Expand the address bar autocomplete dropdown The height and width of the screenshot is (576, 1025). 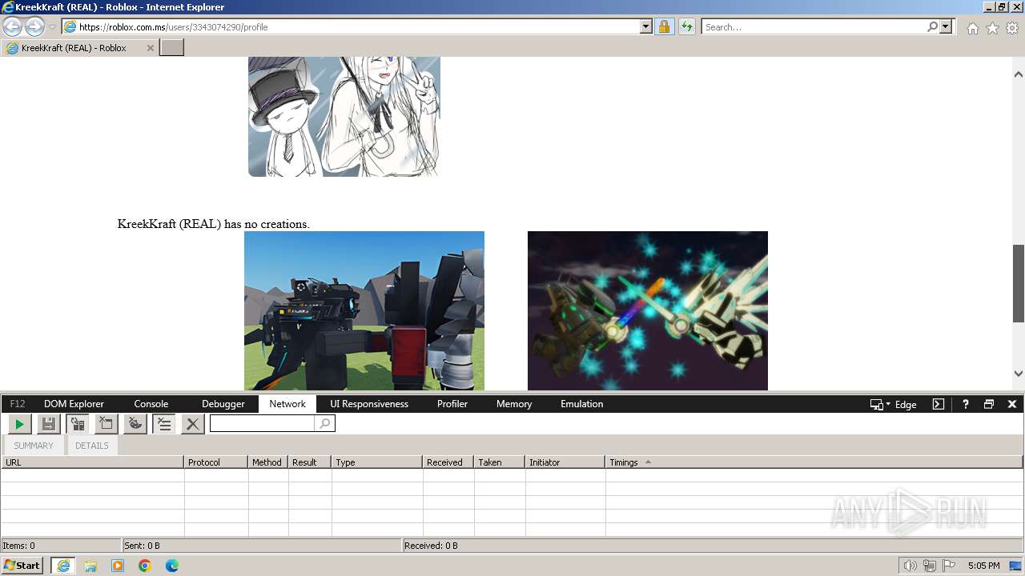(646, 26)
